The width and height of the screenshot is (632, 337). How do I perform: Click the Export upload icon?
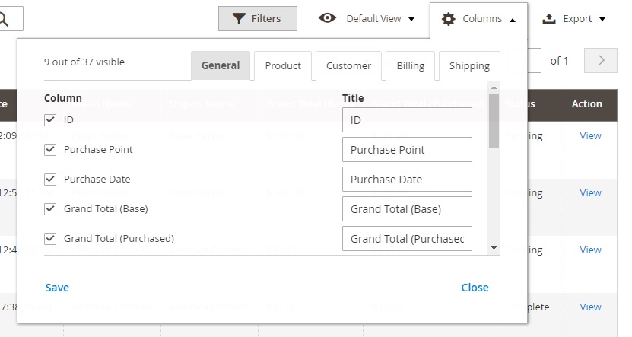549,18
